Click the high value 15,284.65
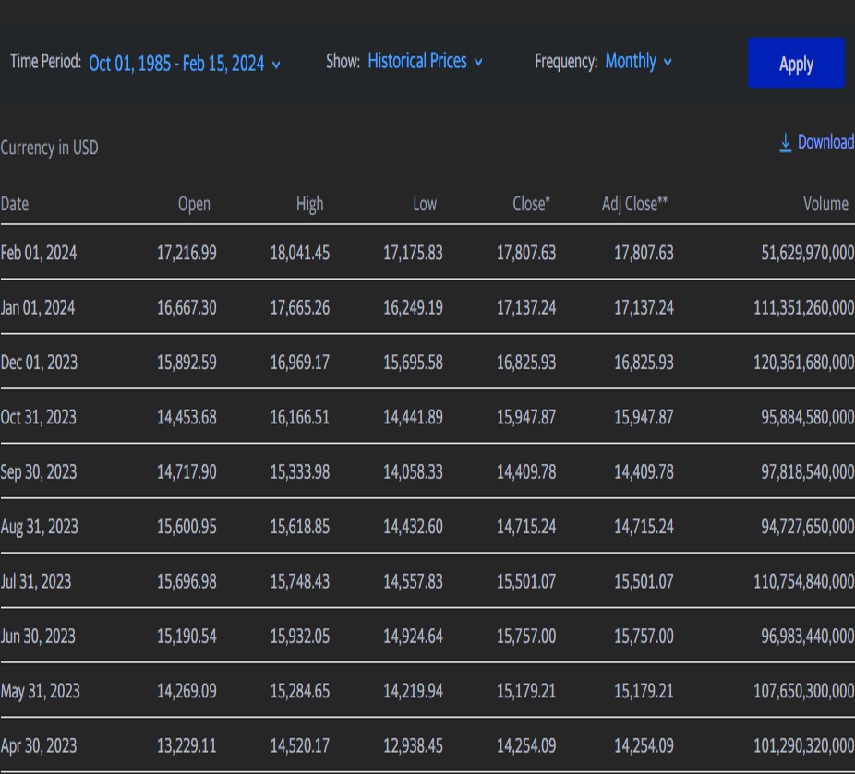 (x=300, y=691)
